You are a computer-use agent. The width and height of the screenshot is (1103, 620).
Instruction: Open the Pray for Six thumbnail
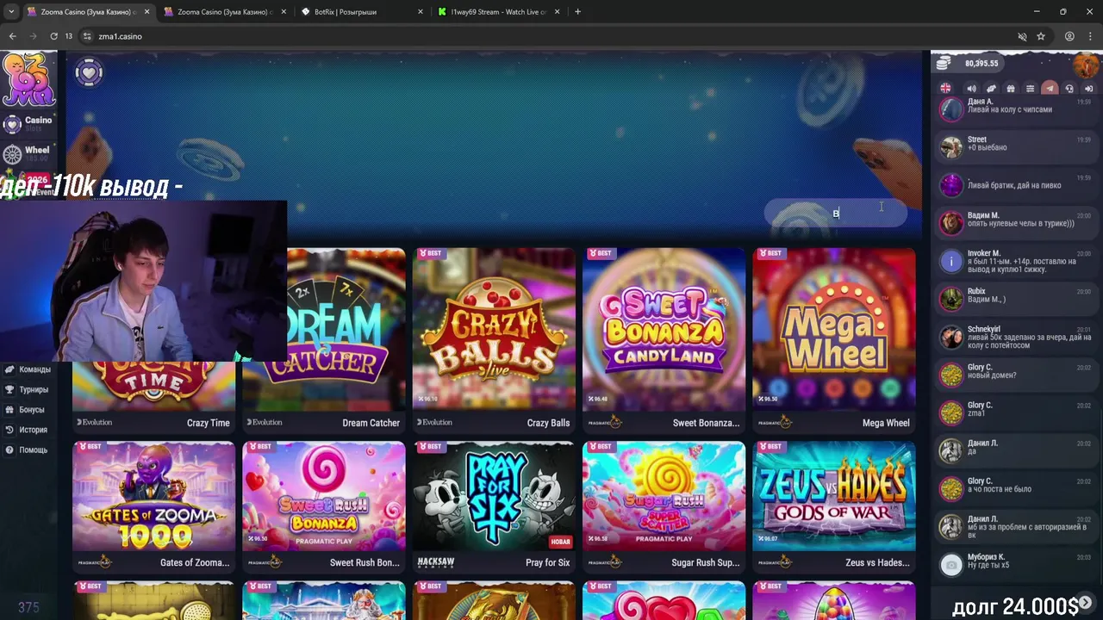(494, 496)
